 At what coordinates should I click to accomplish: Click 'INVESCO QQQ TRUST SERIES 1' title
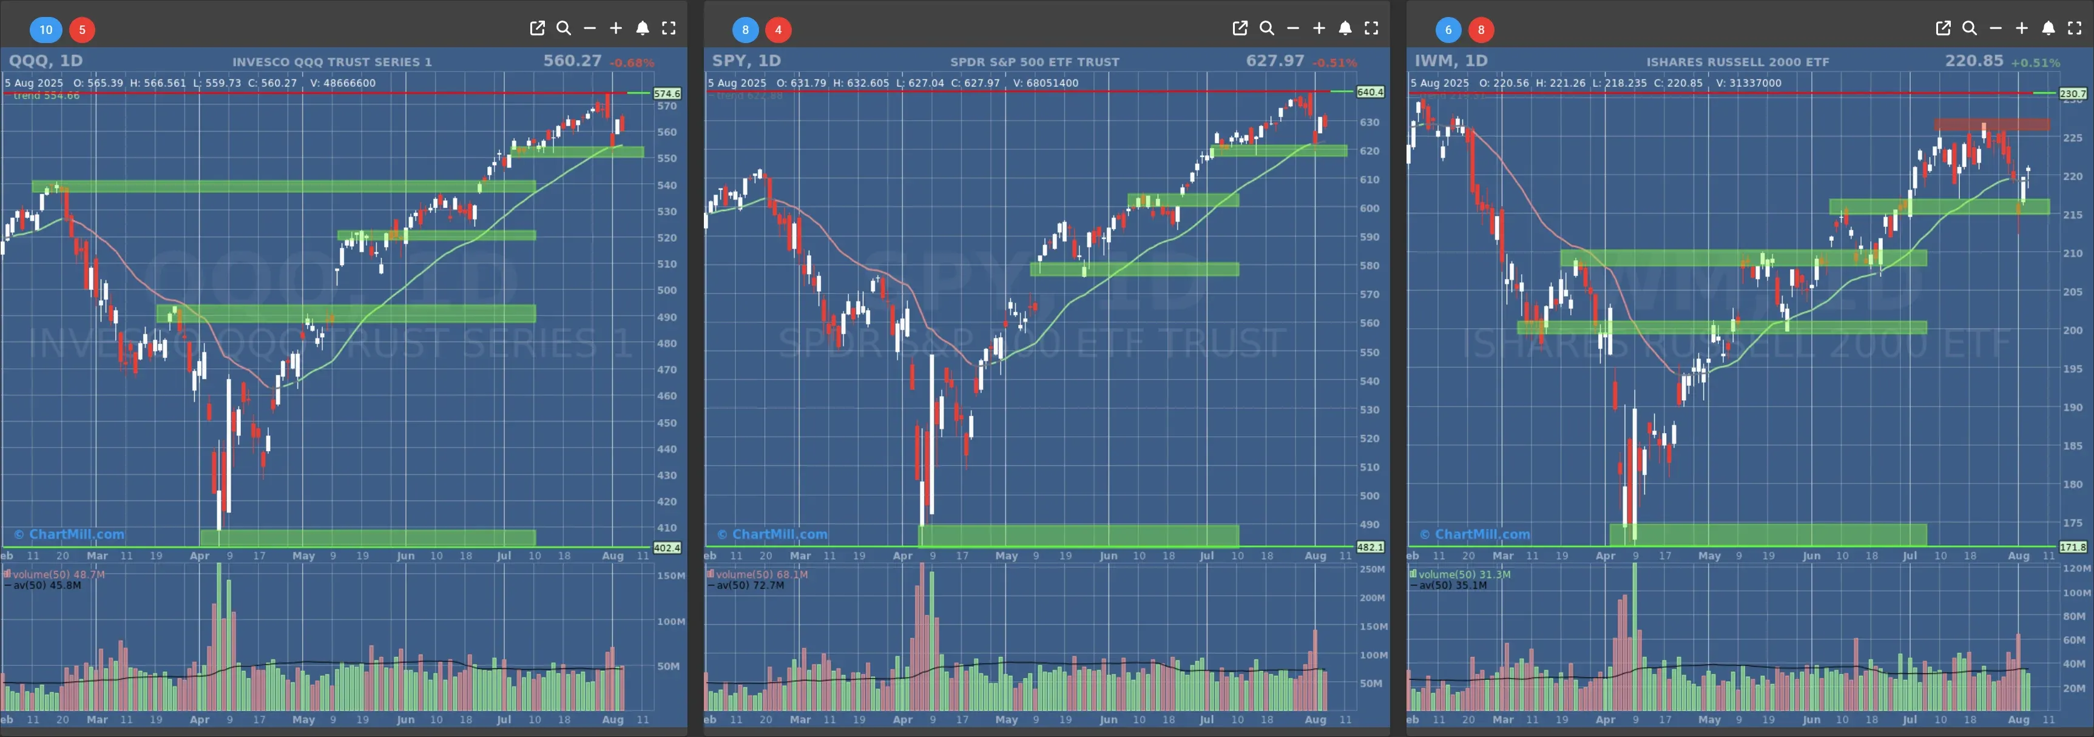332,62
